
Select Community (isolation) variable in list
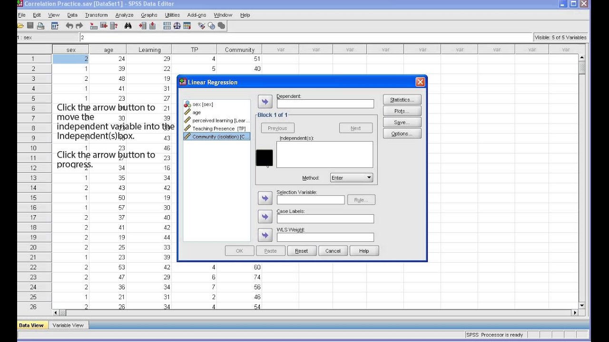pos(216,136)
